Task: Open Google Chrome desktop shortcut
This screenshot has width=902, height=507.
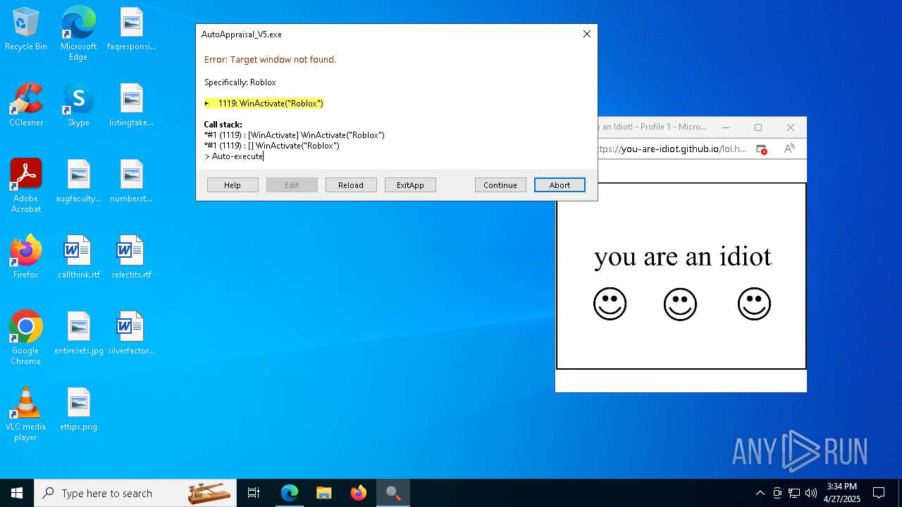Action: click(26, 338)
